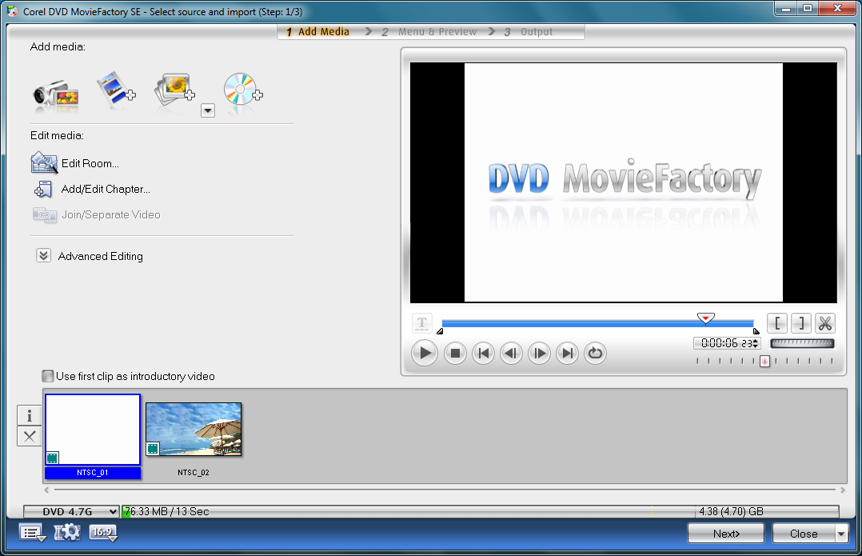The width and height of the screenshot is (862, 556).
Task: Open the Close button dropdown arrow
Action: point(842,534)
